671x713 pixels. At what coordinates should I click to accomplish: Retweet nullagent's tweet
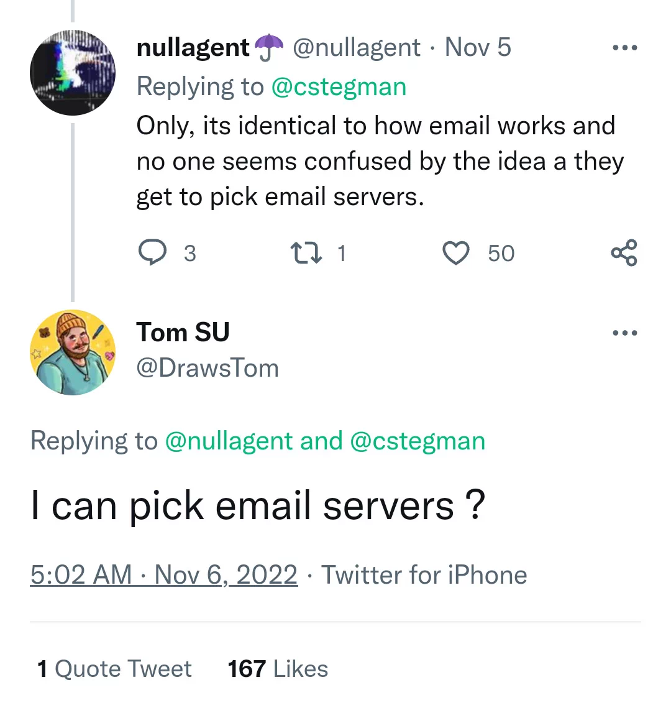tap(306, 253)
